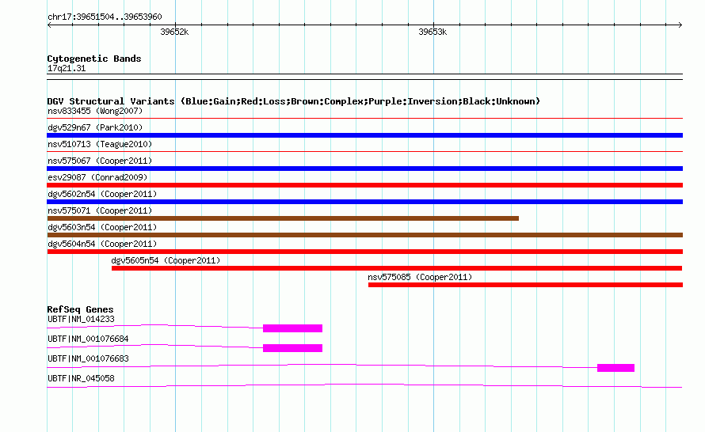705x432 pixels.
Task: Click dgv5603n54 (Cooper2011) variant label
Action: (x=102, y=227)
